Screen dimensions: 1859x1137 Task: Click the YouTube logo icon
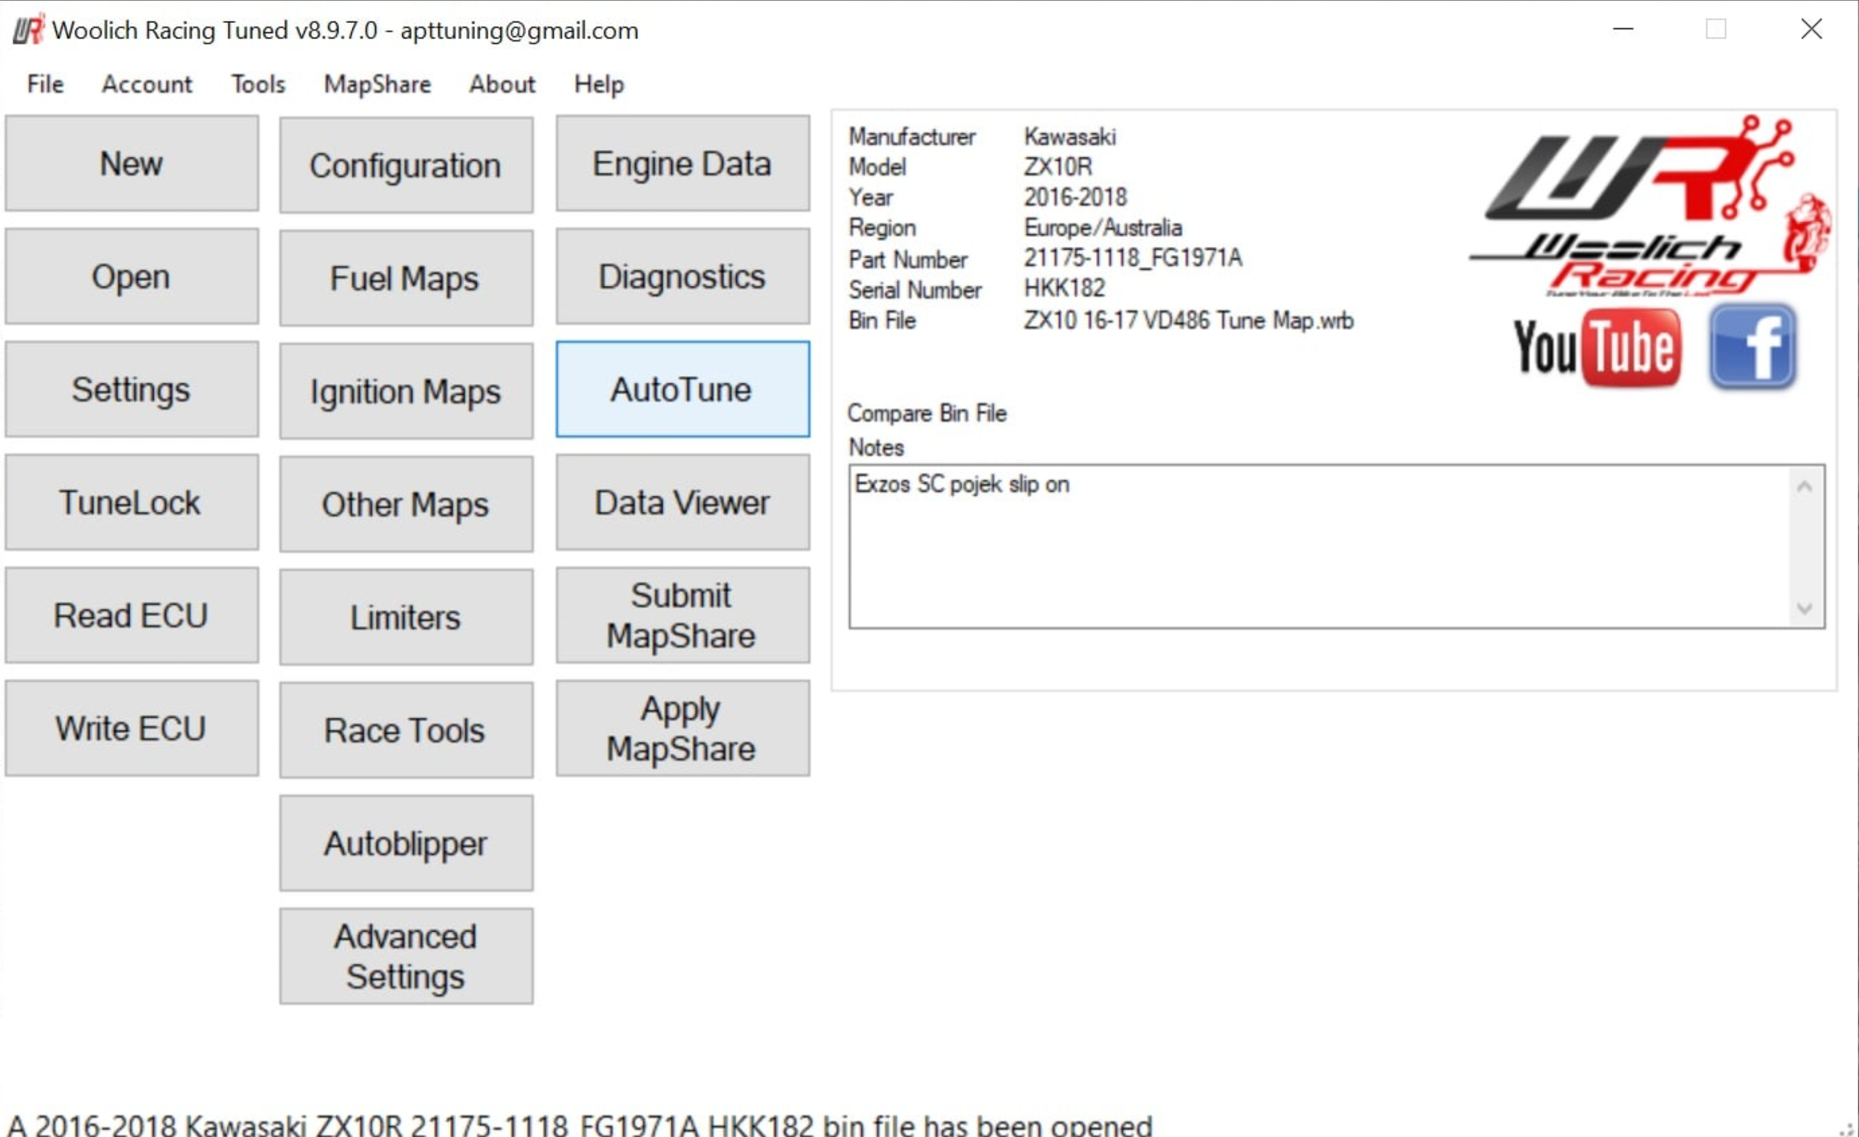[1597, 348]
